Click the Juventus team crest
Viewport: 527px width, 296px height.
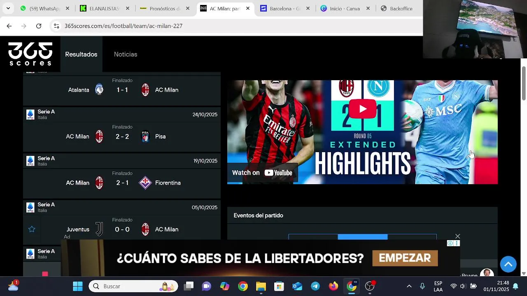[x=99, y=229]
